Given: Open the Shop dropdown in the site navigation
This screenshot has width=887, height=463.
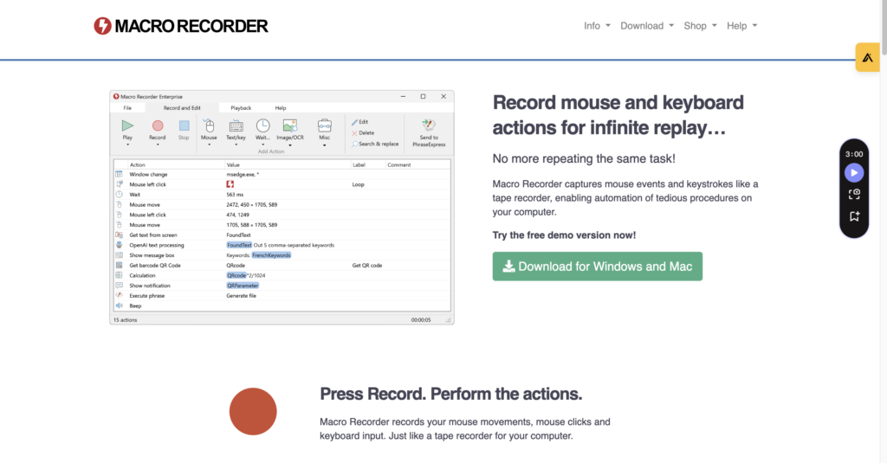Looking at the screenshot, I should click(700, 26).
